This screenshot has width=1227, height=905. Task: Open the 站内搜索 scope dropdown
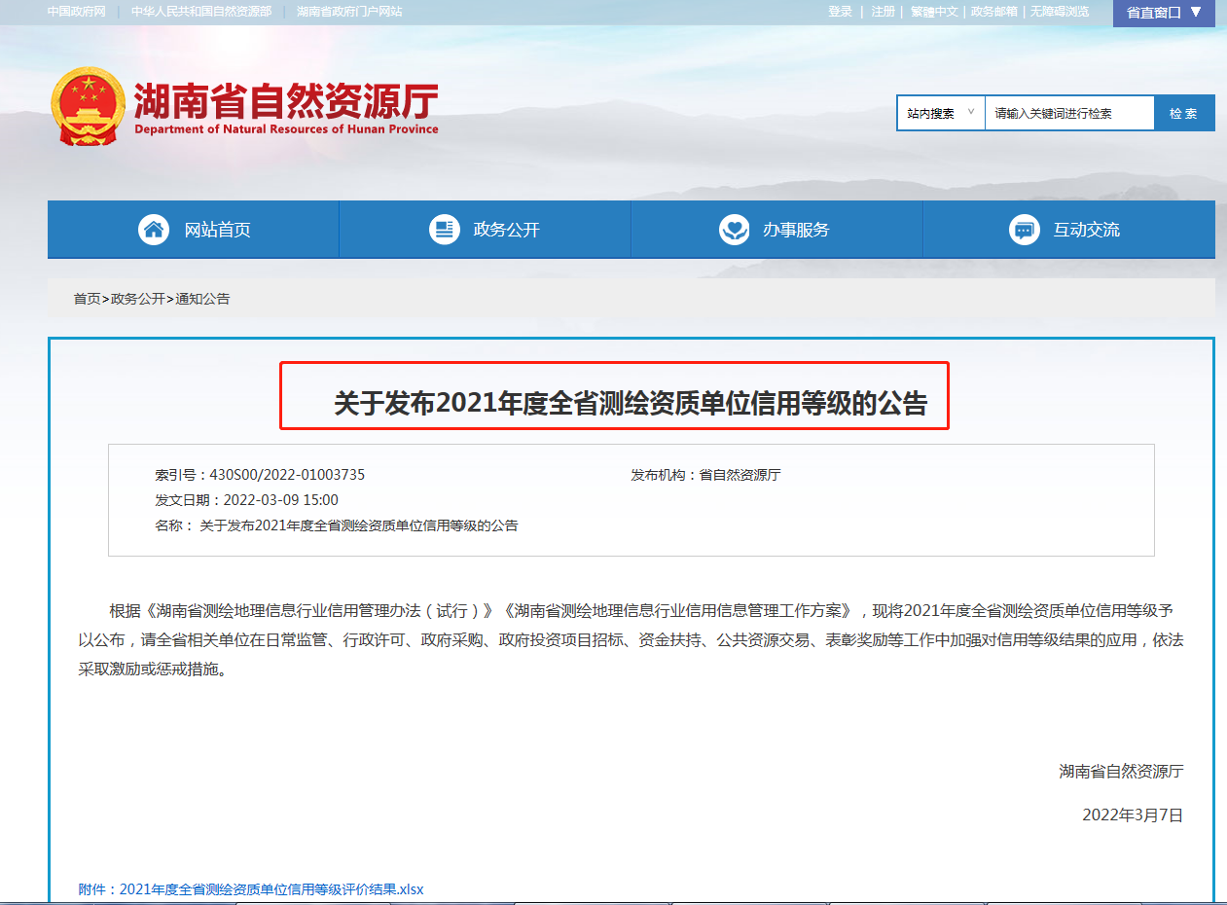tap(940, 113)
